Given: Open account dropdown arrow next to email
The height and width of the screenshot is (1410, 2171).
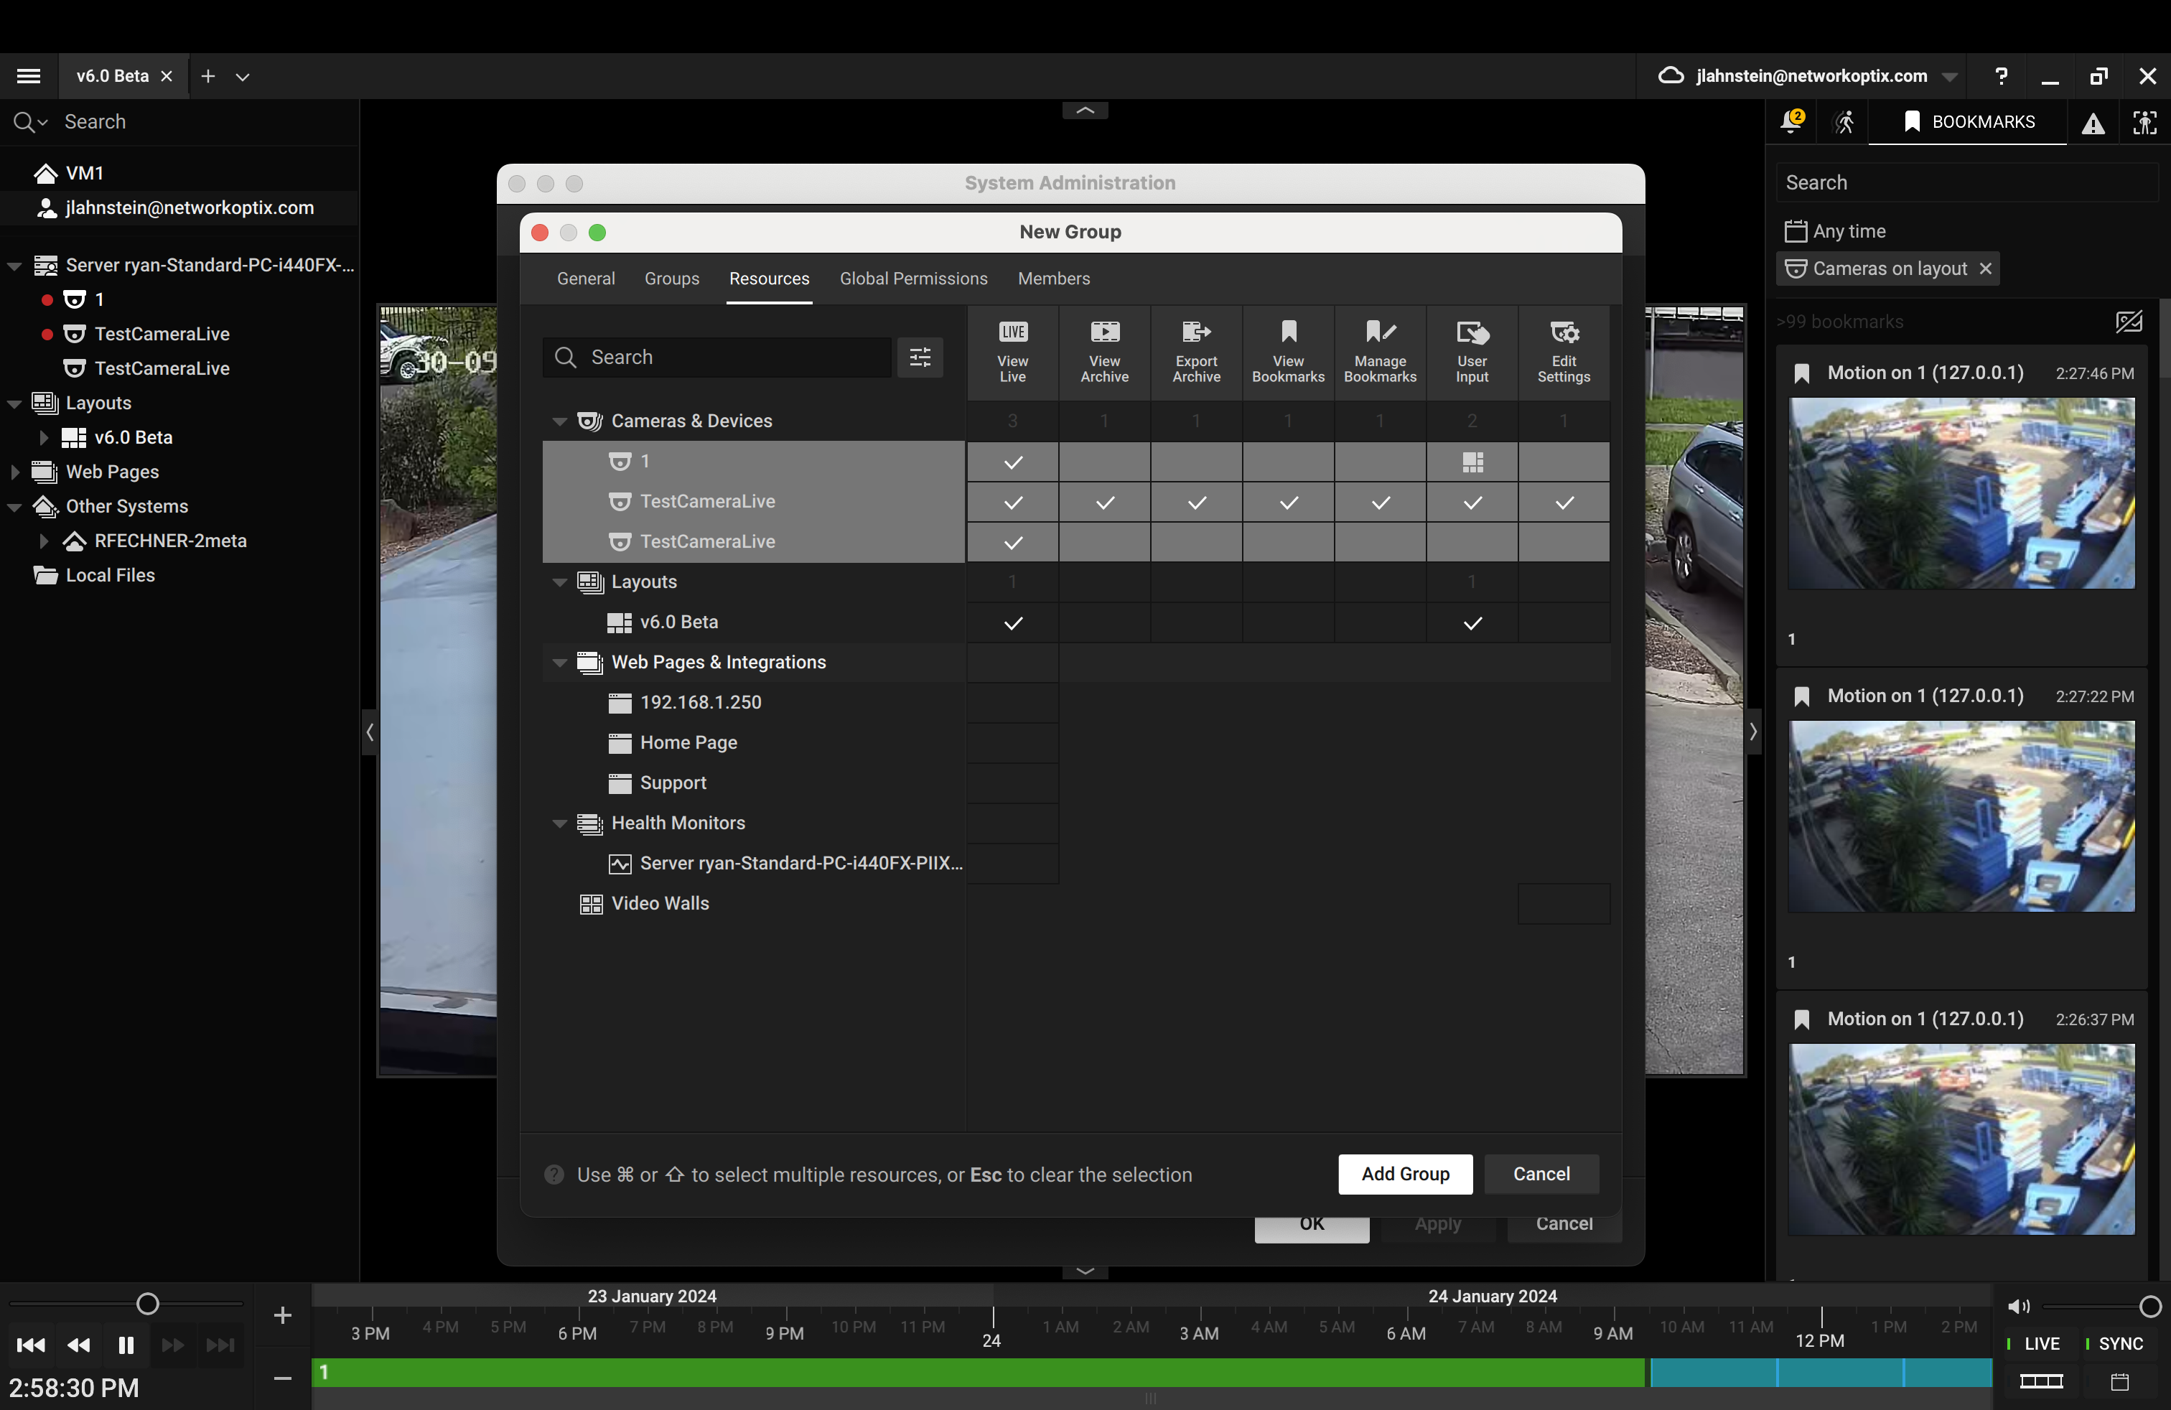Looking at the screenshot, I should coord(1949,77).
